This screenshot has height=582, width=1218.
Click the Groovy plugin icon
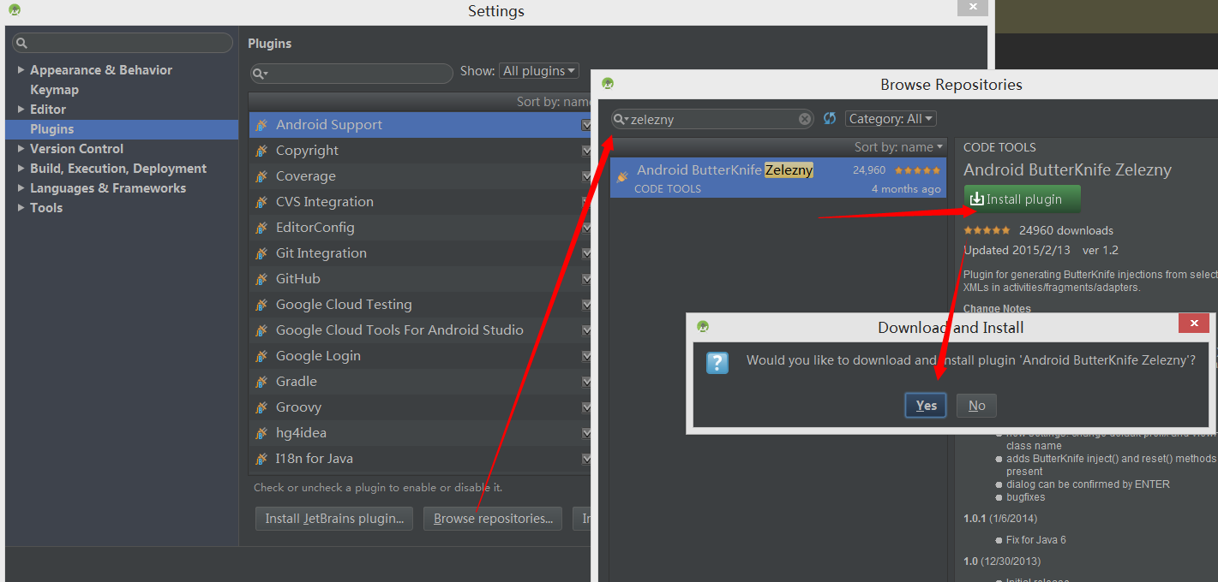pyautogui.click(x=261, y=407)
